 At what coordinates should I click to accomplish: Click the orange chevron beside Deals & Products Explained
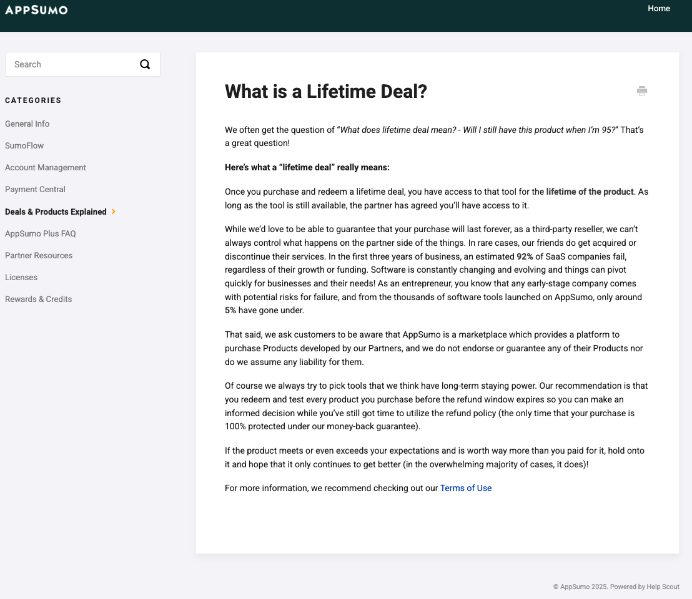(x=114, y=212)
